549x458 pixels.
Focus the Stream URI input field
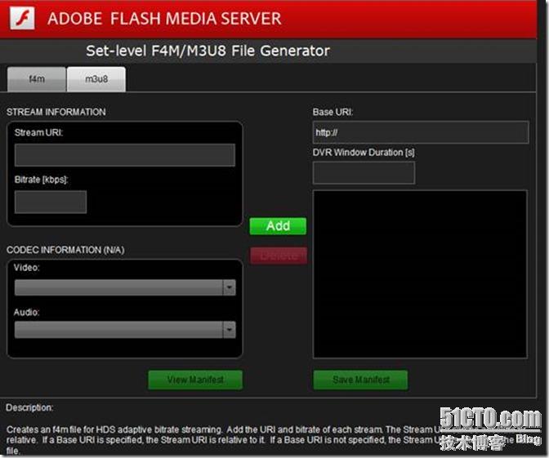(x=125, y=154)
